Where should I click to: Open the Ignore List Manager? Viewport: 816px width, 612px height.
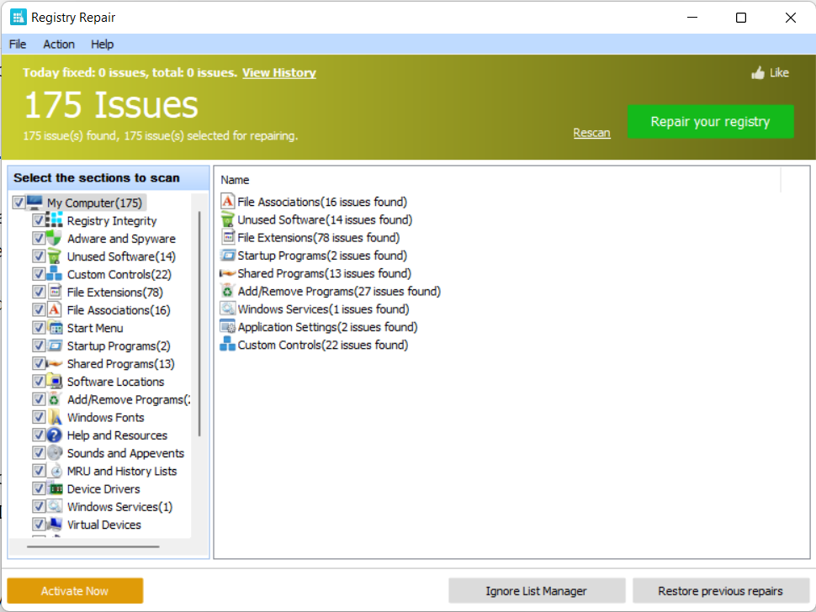pos(537,591)
